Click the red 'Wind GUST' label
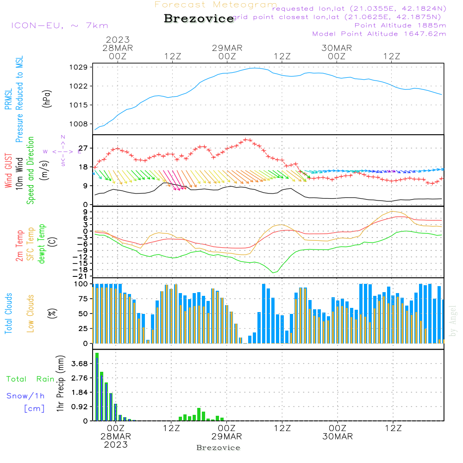 click(8, 170)
